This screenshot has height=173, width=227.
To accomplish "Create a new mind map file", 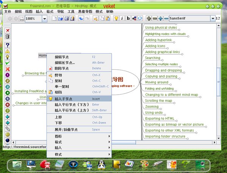I will click(54, 19).
